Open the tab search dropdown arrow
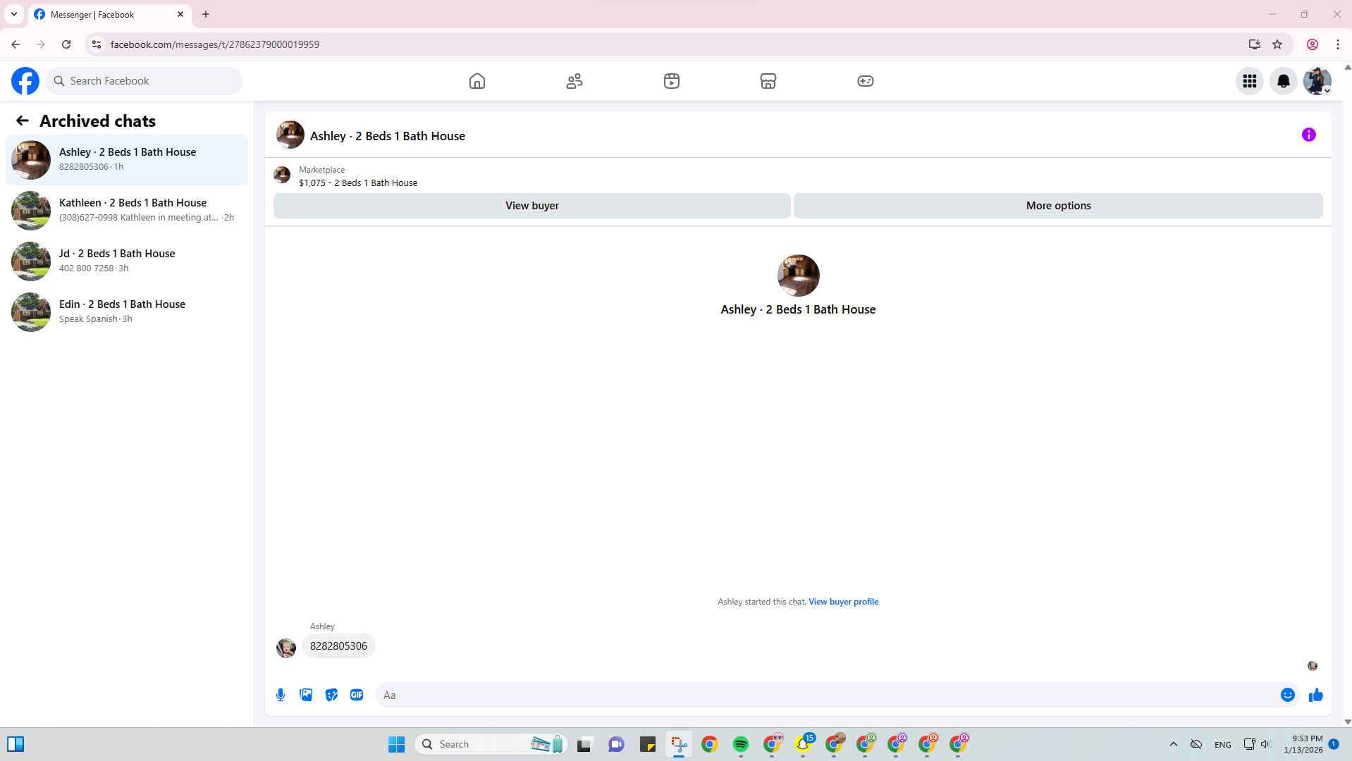Image resolution: width=1352 pixels, height=761 pixels. (14, 14)
